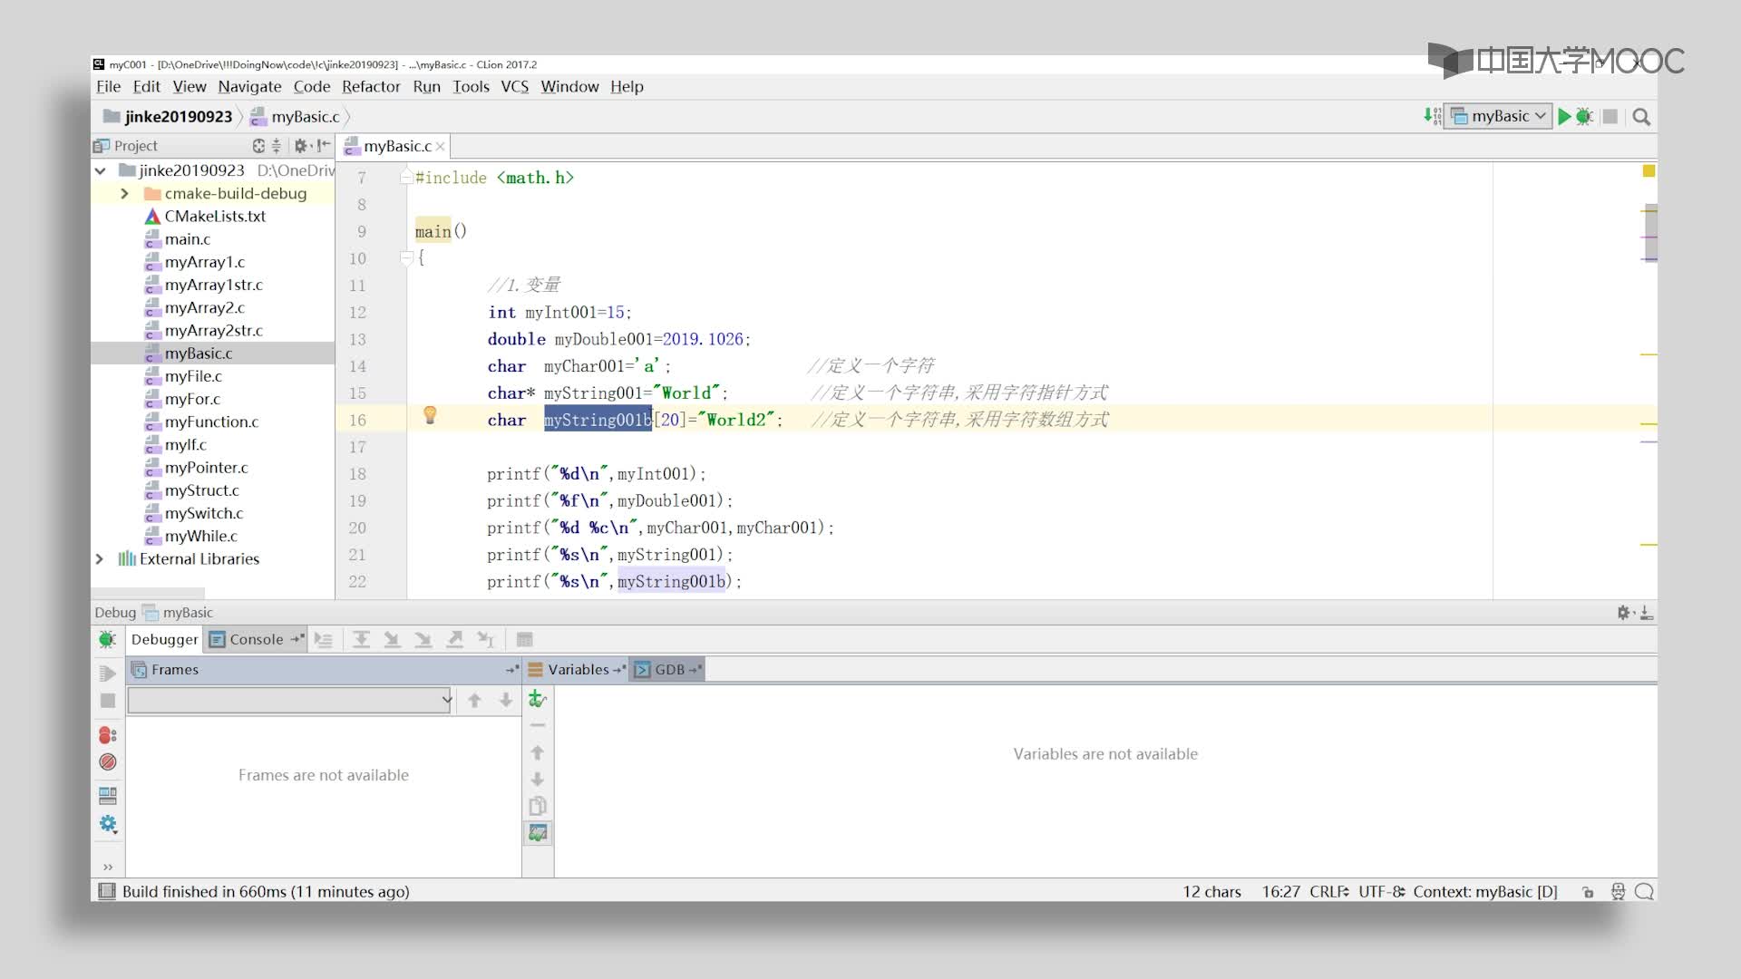Stop debugging with the Debug sidebar square icon
The height and width of the screenshot is (979, 1741).
click(108, 701)
